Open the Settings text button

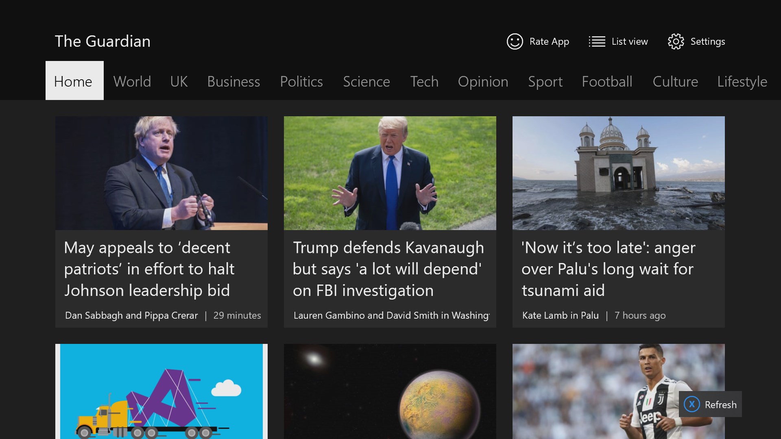tap(708, 41)
